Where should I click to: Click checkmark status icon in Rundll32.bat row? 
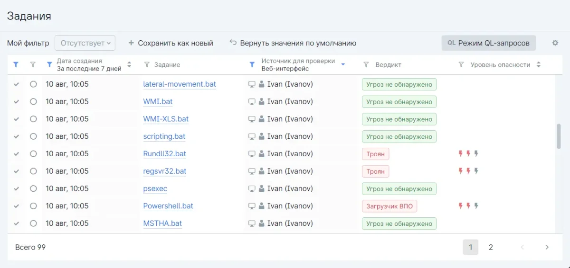[x=17, y=154]
